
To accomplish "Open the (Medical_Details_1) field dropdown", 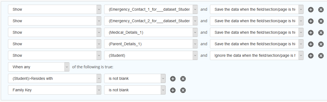I will point(151,32).
